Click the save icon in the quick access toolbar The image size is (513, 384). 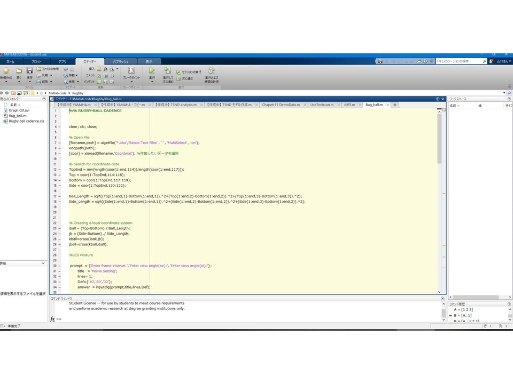380,61
